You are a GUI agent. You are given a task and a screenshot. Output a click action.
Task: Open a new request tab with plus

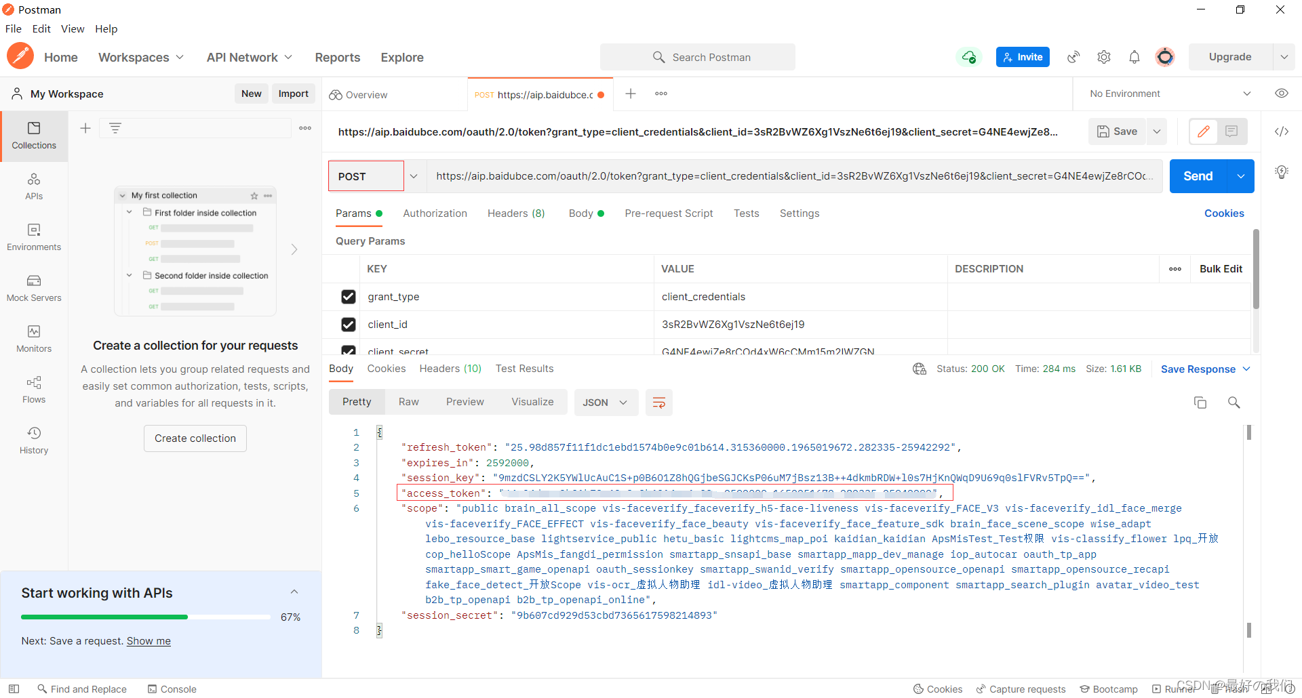point(631,94)
